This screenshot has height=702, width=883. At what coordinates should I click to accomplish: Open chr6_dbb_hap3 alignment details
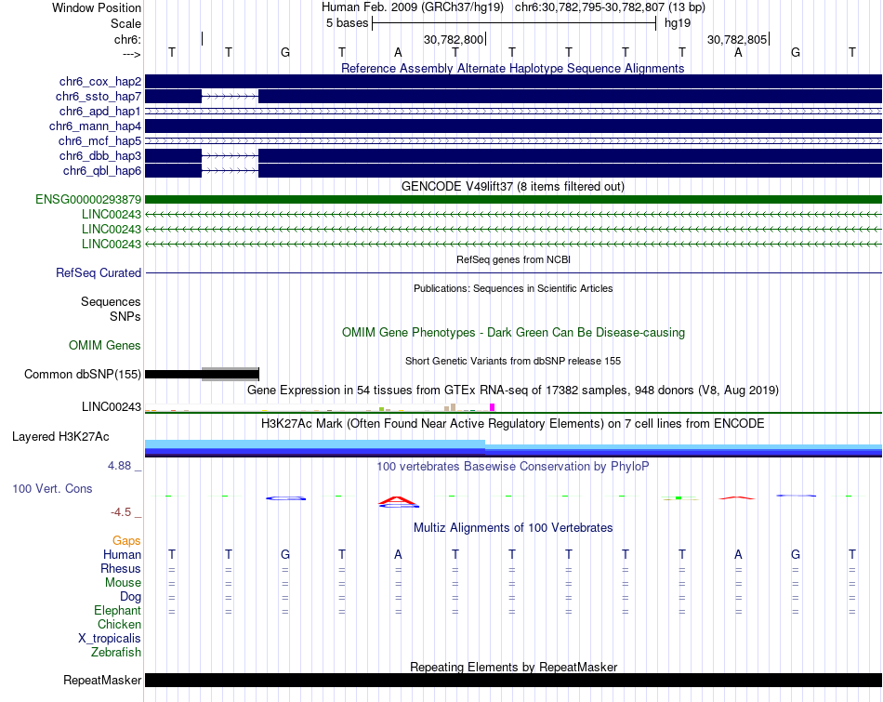point(100,155)
